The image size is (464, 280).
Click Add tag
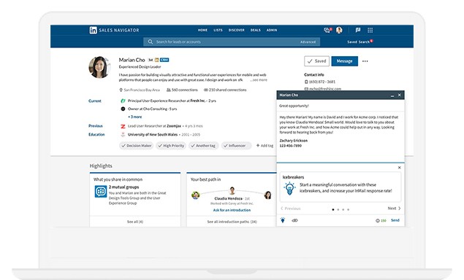[x=265, y=146]
